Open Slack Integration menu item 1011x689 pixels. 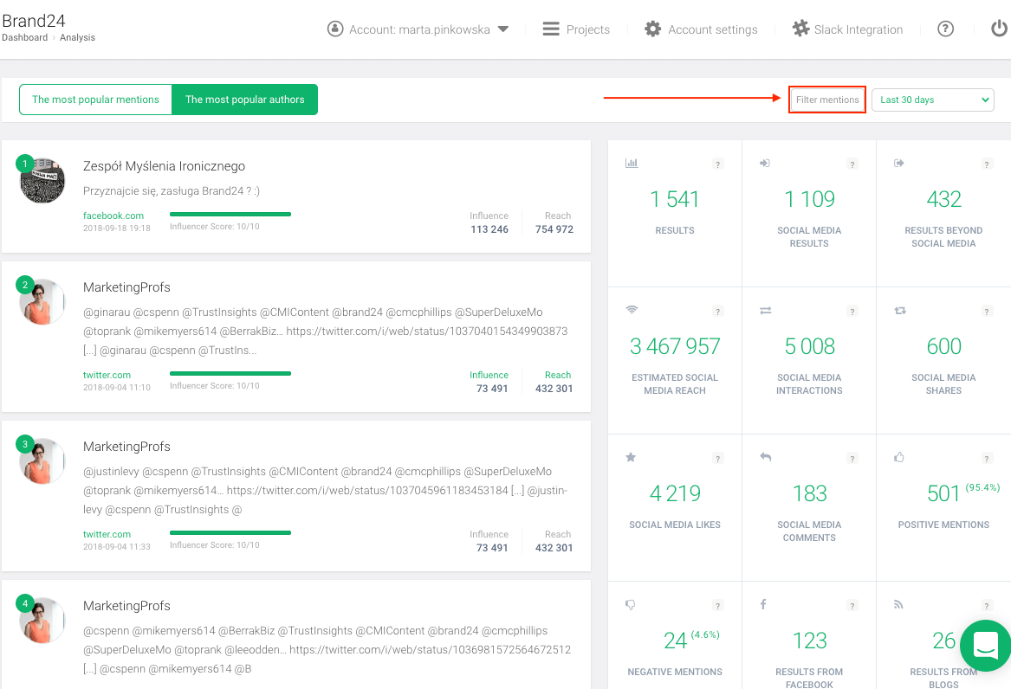[859, 29]
